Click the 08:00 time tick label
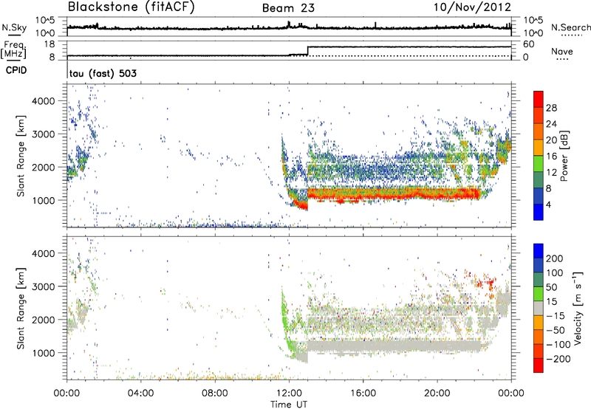This screenshot has width=591, height=409. [215, 393]
